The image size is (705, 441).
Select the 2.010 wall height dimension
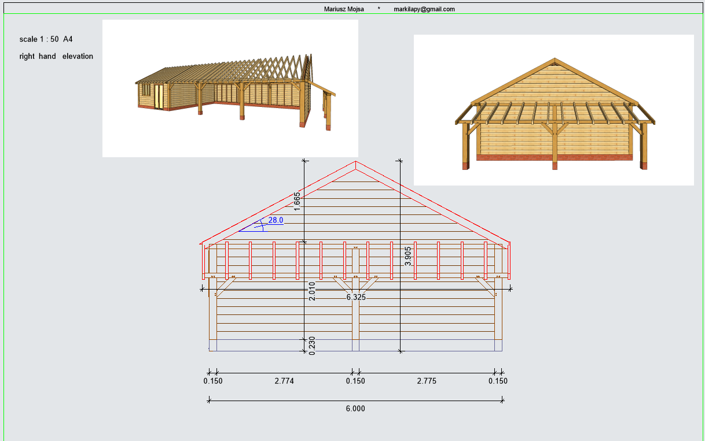point(311,291)
